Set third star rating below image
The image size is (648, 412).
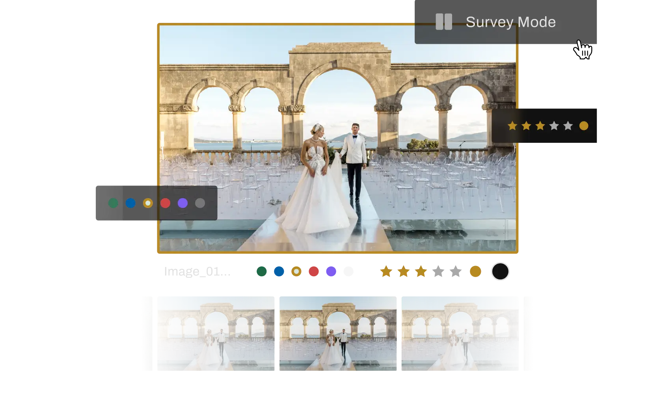pos(421,272)
